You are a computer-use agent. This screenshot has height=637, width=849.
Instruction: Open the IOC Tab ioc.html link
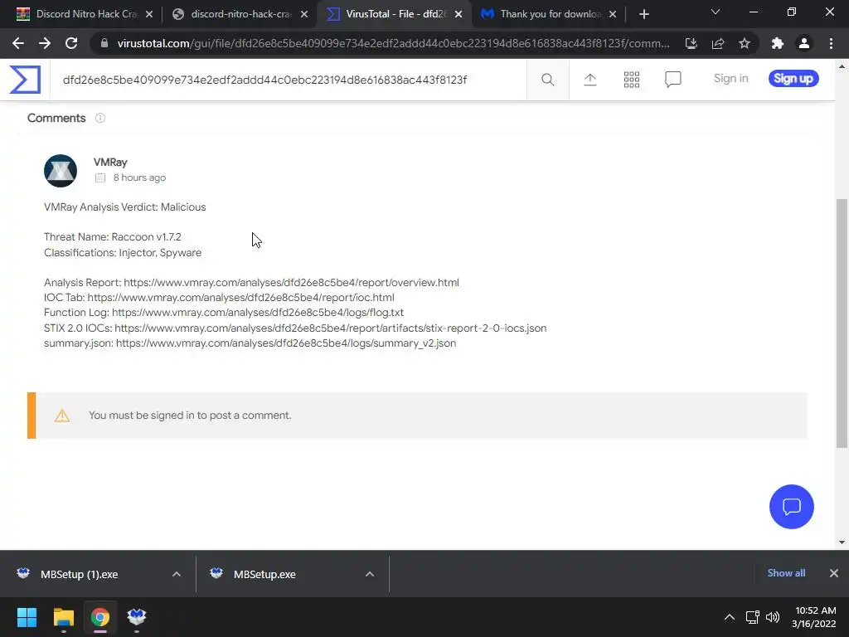click(x=241, y=298)
